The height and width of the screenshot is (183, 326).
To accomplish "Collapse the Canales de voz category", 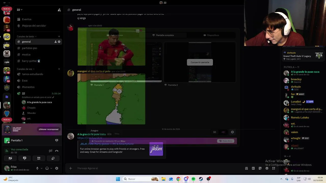I will pyautogui.click(x=26, y=69).
